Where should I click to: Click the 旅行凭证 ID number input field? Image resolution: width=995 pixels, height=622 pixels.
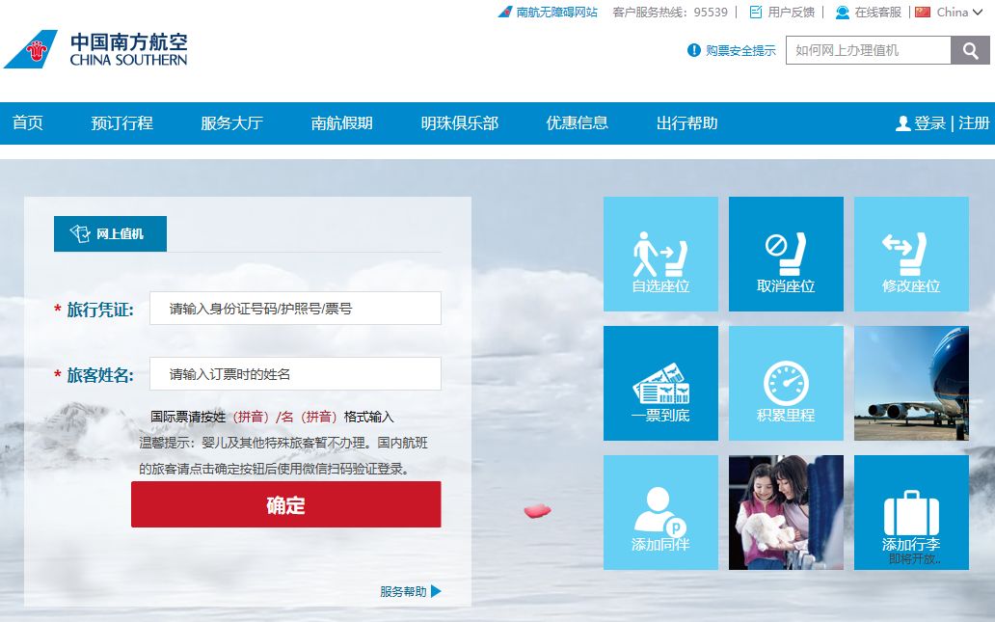pos(295,309)
